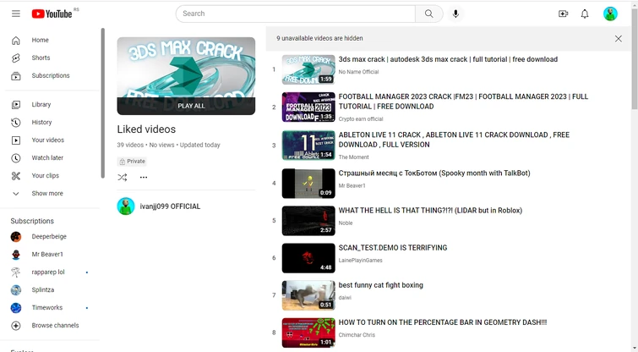This screenshot has height=352, width=638.
Task: Go to the YouTube logo home
Action: tap(52, 14)
